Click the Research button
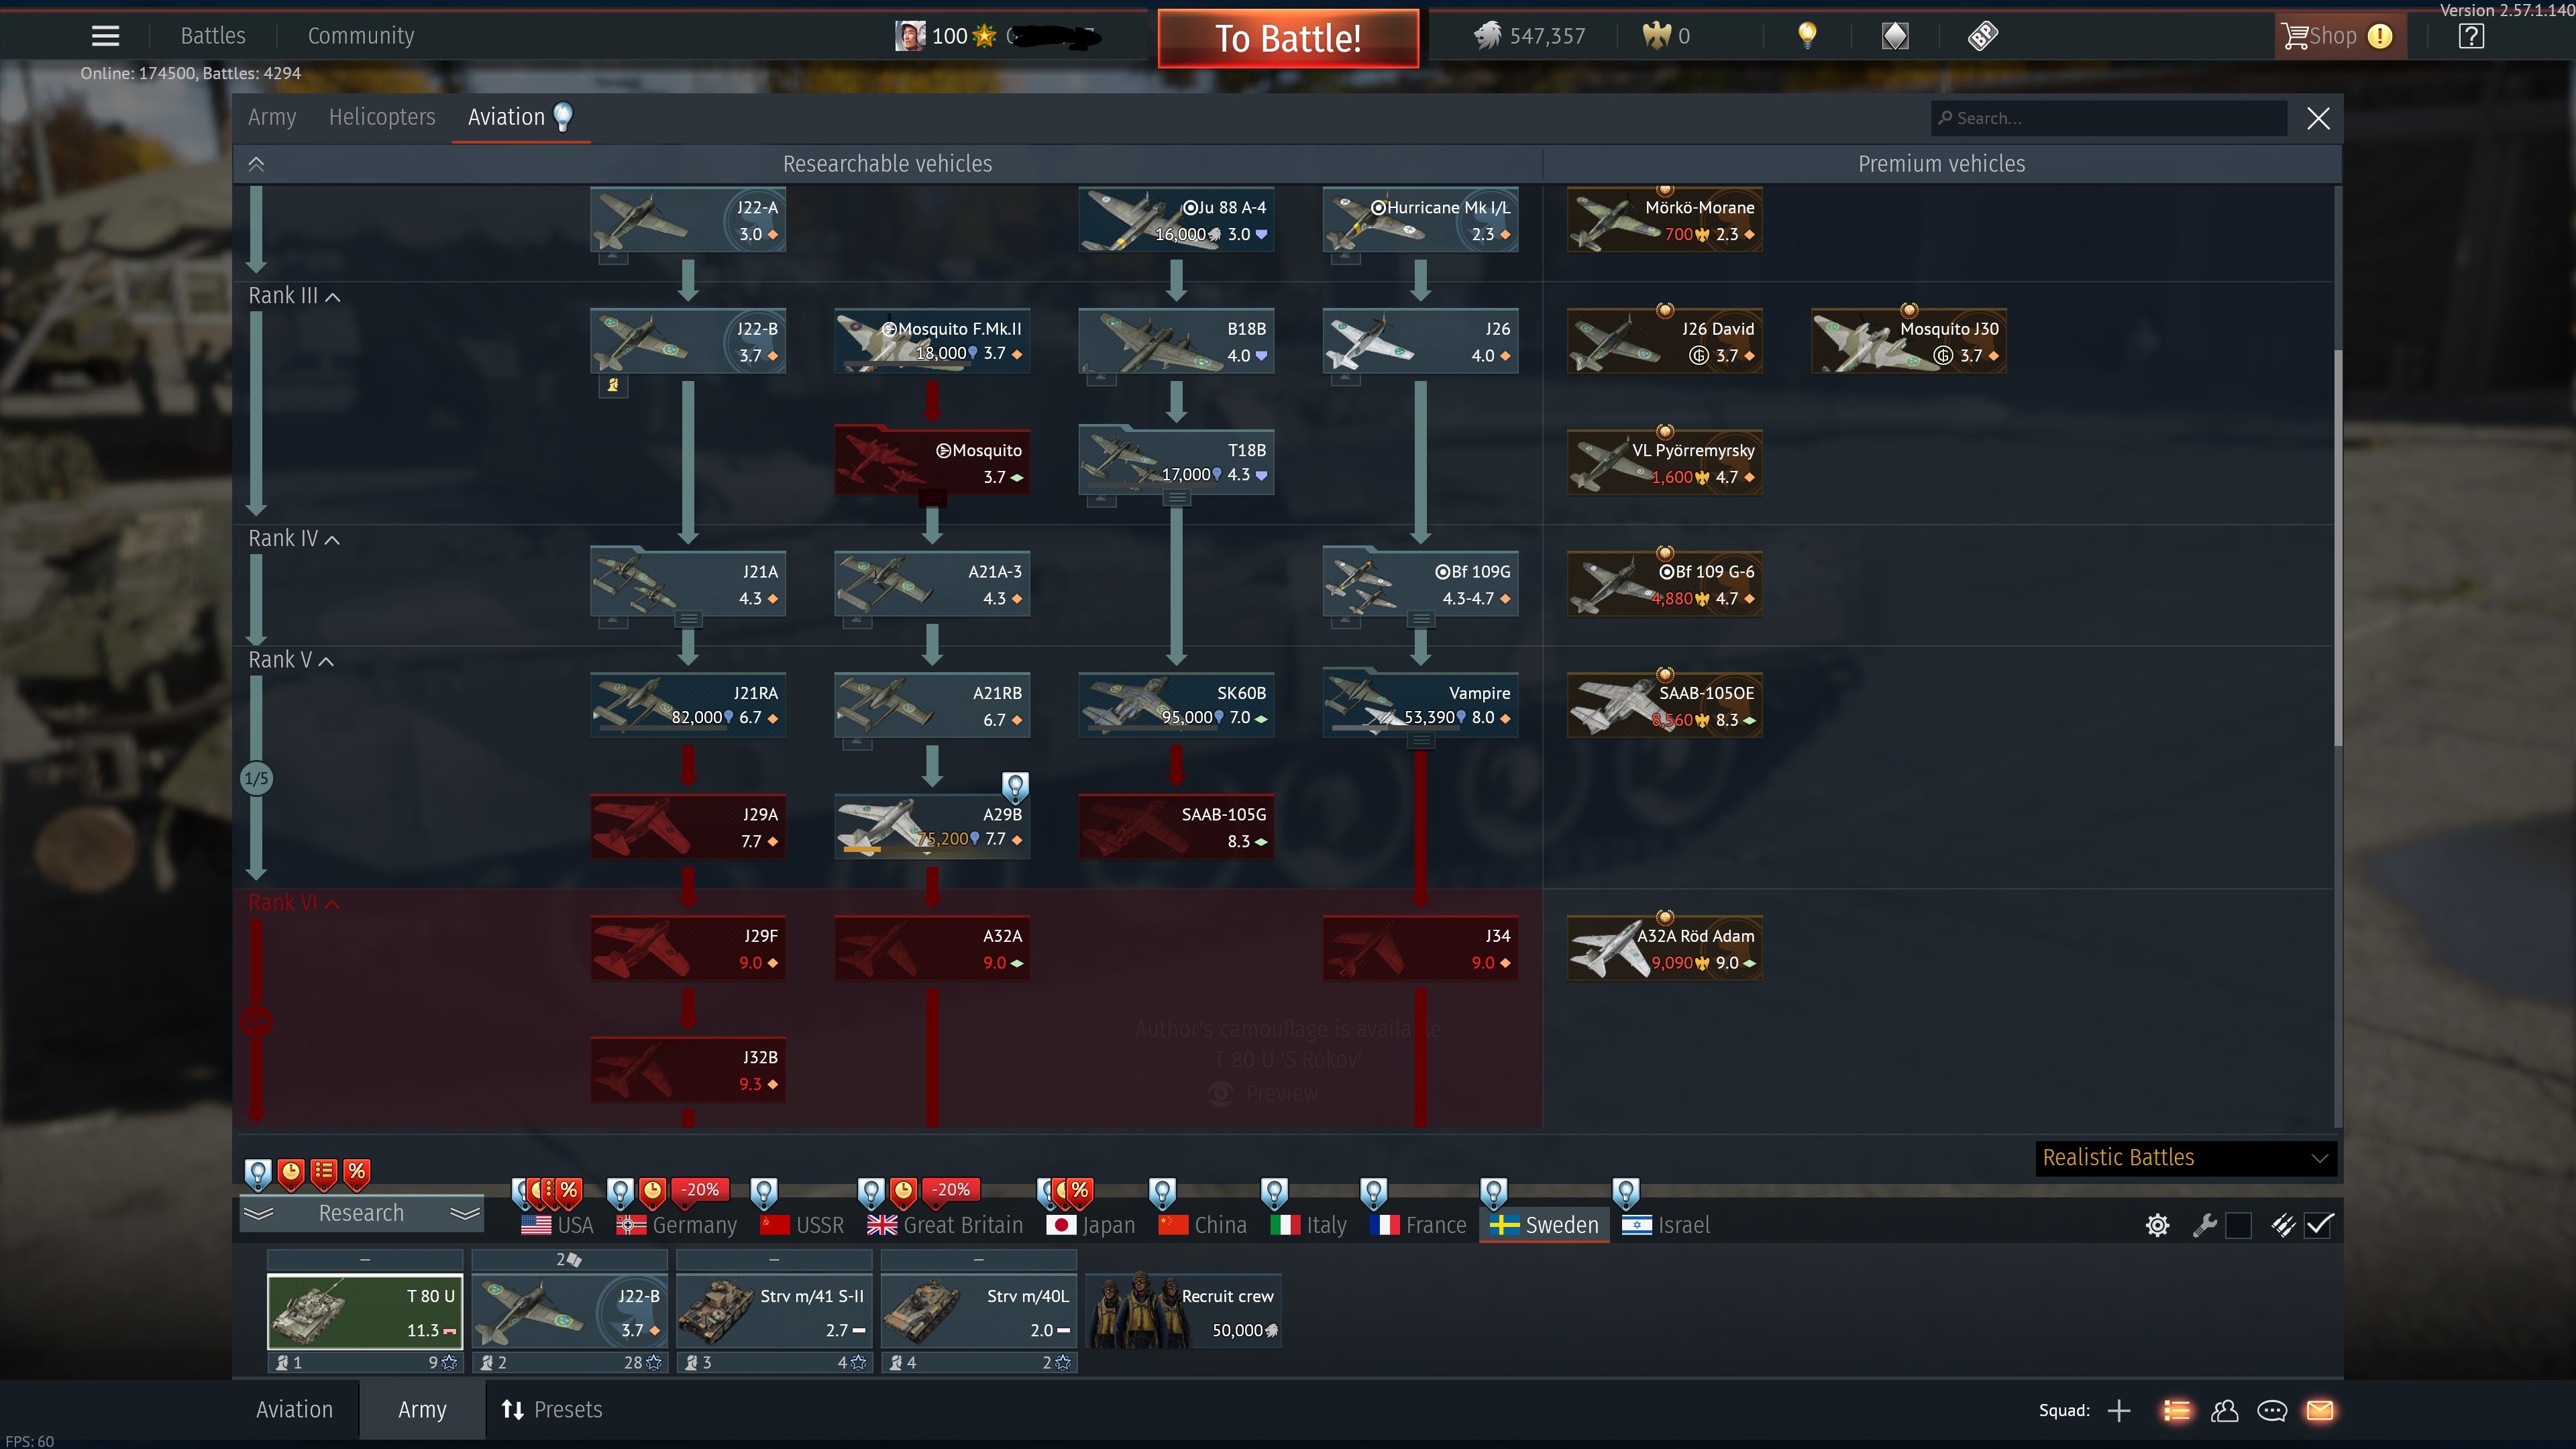The height and width of the screenshot is (1449, 2576). 361,1214
